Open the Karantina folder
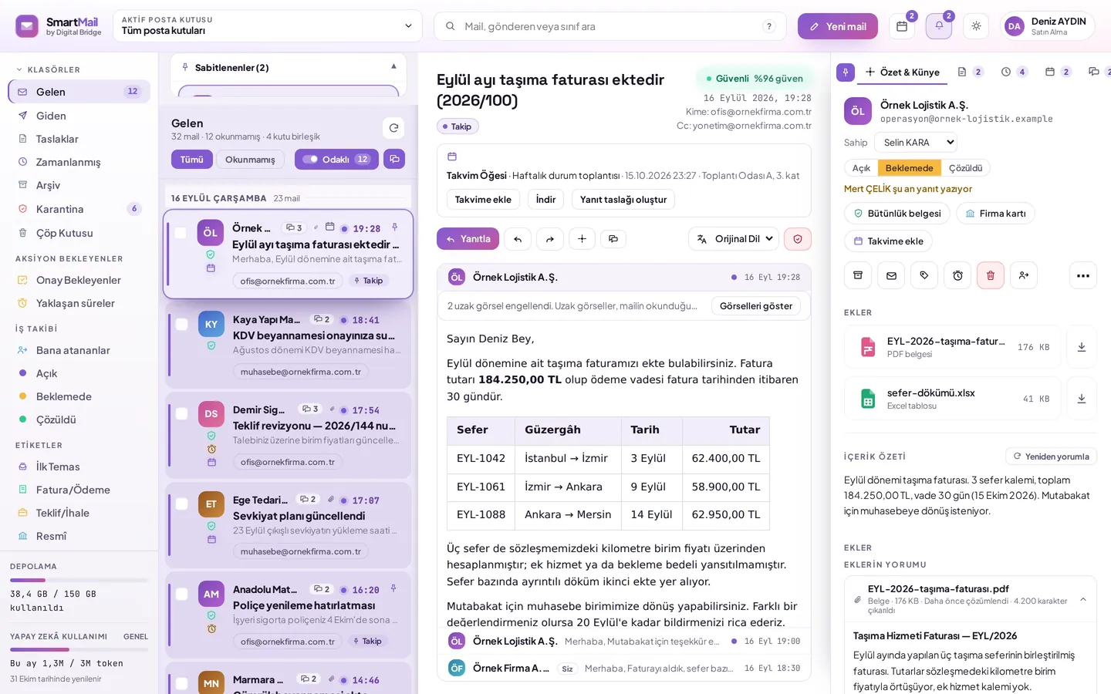1111x694 pixels. point(79,209)
